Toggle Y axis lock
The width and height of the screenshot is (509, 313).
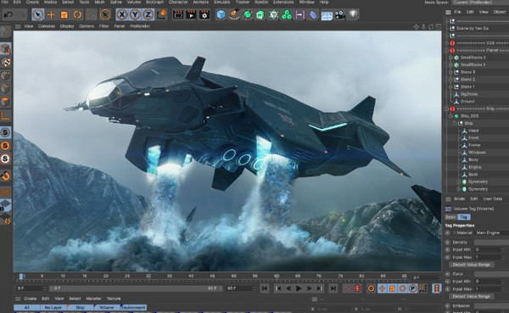click(135, 14)
